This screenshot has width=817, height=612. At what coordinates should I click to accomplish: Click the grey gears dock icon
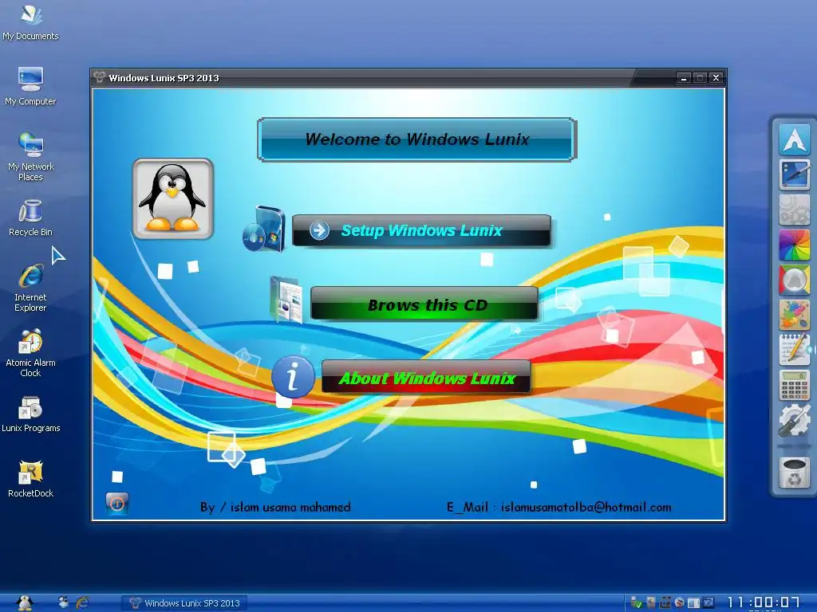[794, 210]
